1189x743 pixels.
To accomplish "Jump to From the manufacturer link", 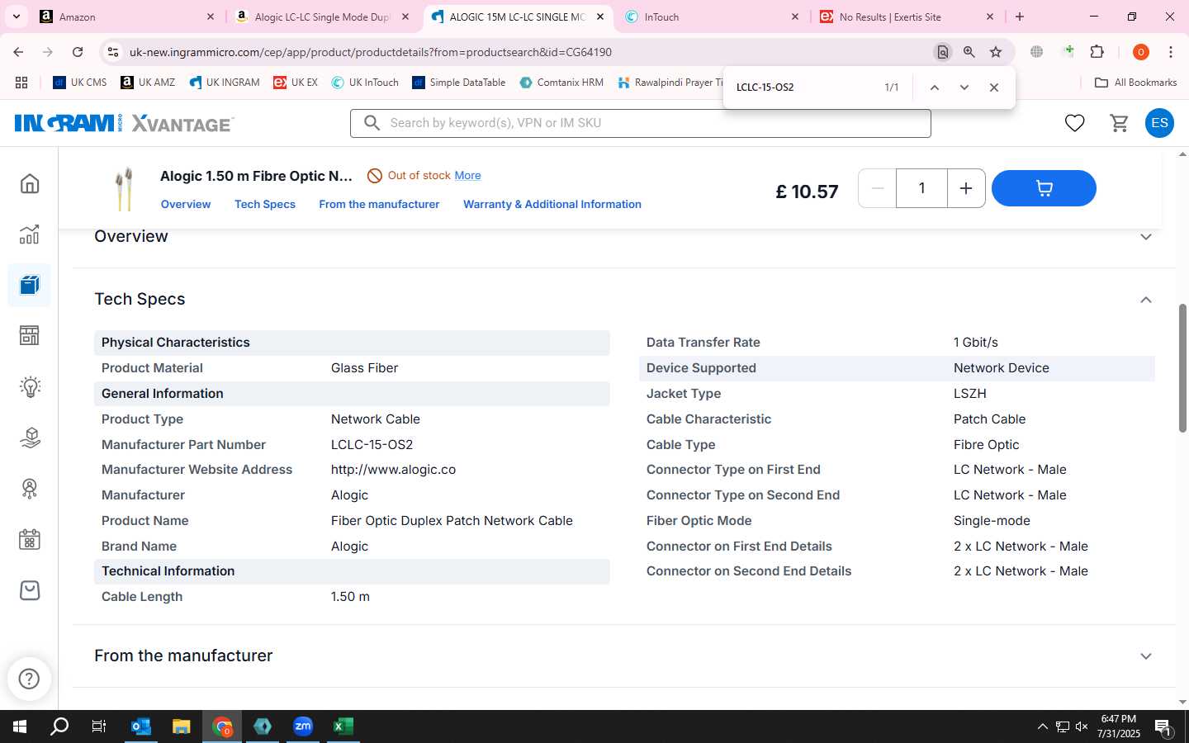I will (x=379, y=204).
